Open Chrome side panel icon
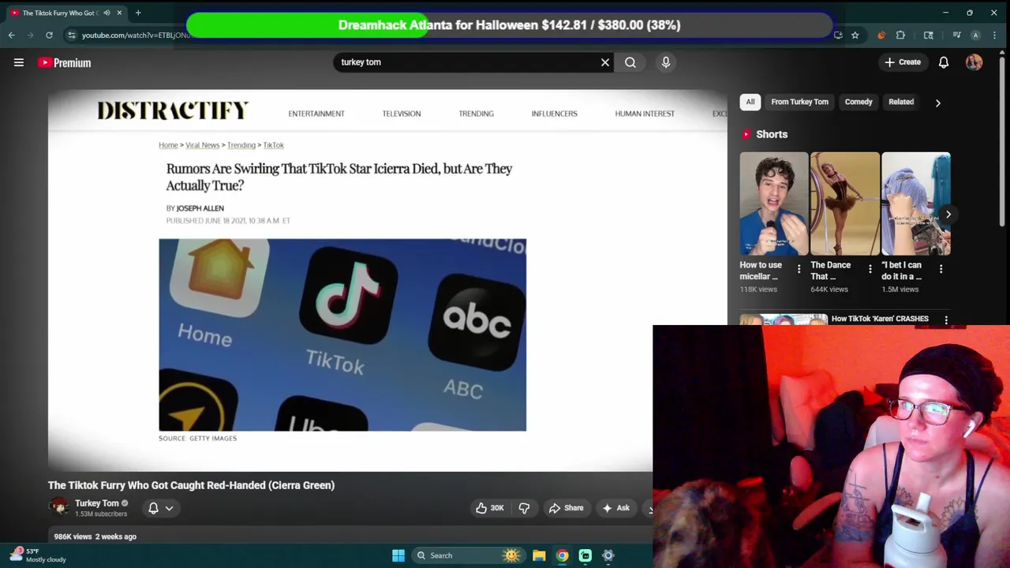The image size is (1010, 568). click(x=929, y=35)
